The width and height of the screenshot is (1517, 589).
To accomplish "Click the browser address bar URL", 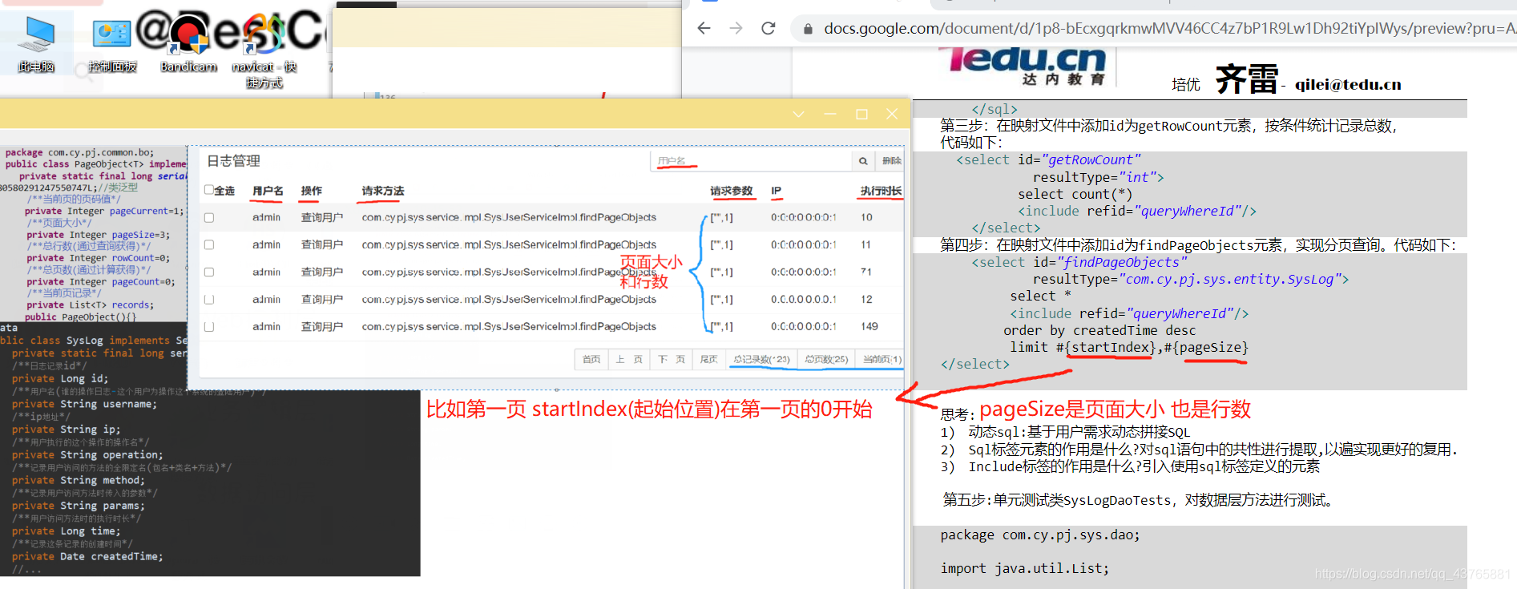I will [x=1169, y=29].
